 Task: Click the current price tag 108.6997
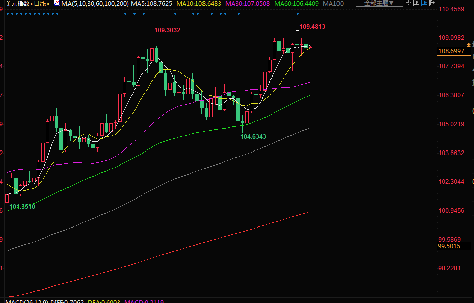pyautogui.click(x=453, y=51)
